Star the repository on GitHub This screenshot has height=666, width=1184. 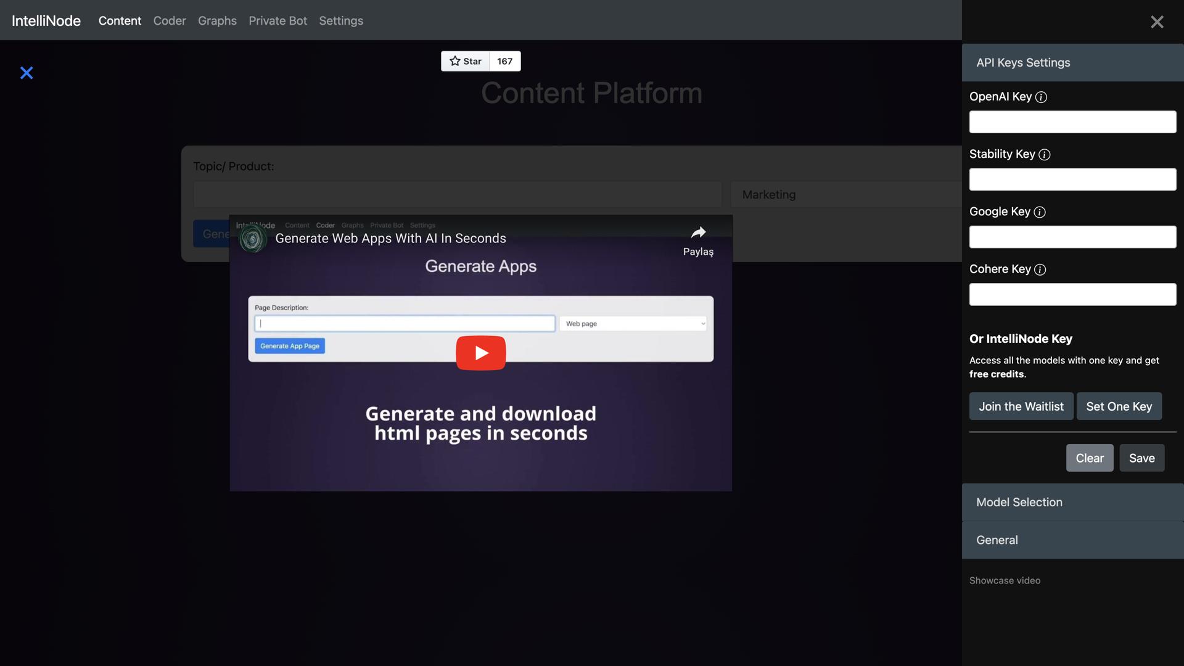click(x=466, y=61)
